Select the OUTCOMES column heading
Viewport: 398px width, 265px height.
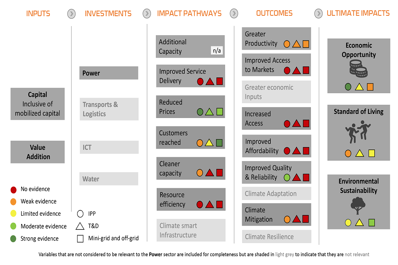click(x=274, y=14)
